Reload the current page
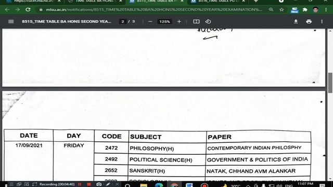Screen dimensions: 333x187 [28, 9]
